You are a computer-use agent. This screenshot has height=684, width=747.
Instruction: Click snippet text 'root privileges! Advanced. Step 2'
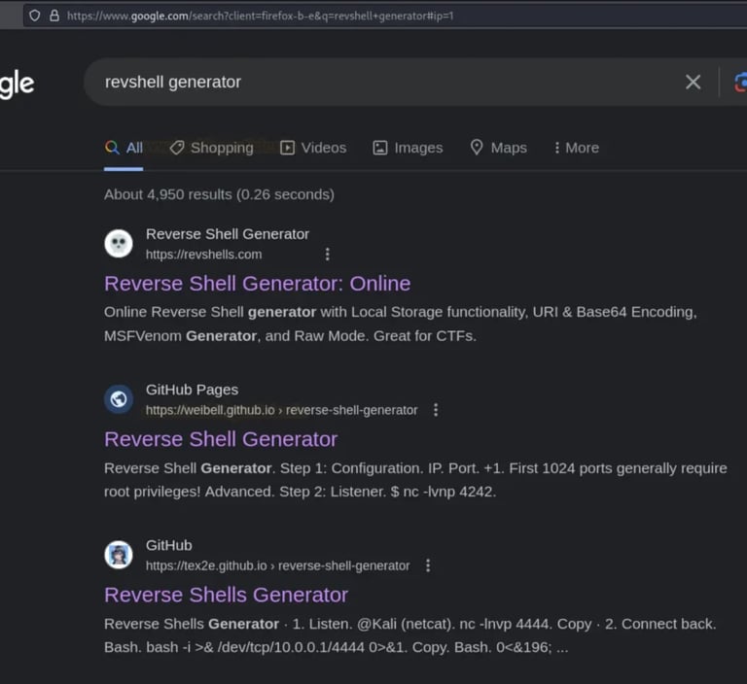pos(214,492)
